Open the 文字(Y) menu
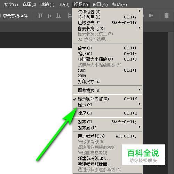This screenshot has height=174, width=174. click(11, 5)
